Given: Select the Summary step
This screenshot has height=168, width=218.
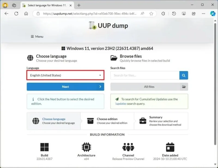Looking at the screenshot, I should 161,121.
